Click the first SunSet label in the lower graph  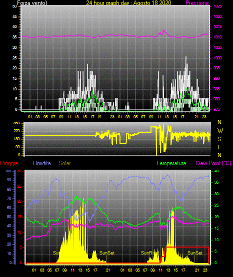click(x=107, y=253)
